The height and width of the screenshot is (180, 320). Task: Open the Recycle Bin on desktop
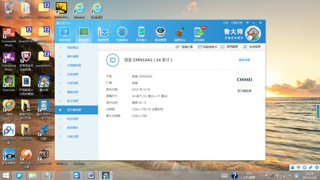click(8, 10)
